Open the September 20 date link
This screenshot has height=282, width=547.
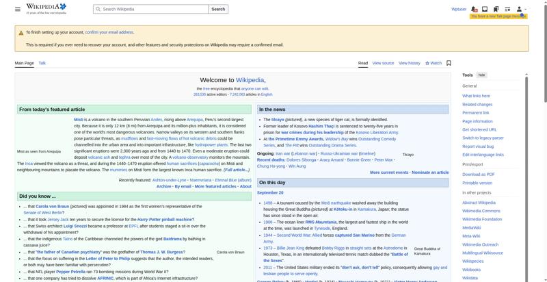270,192
